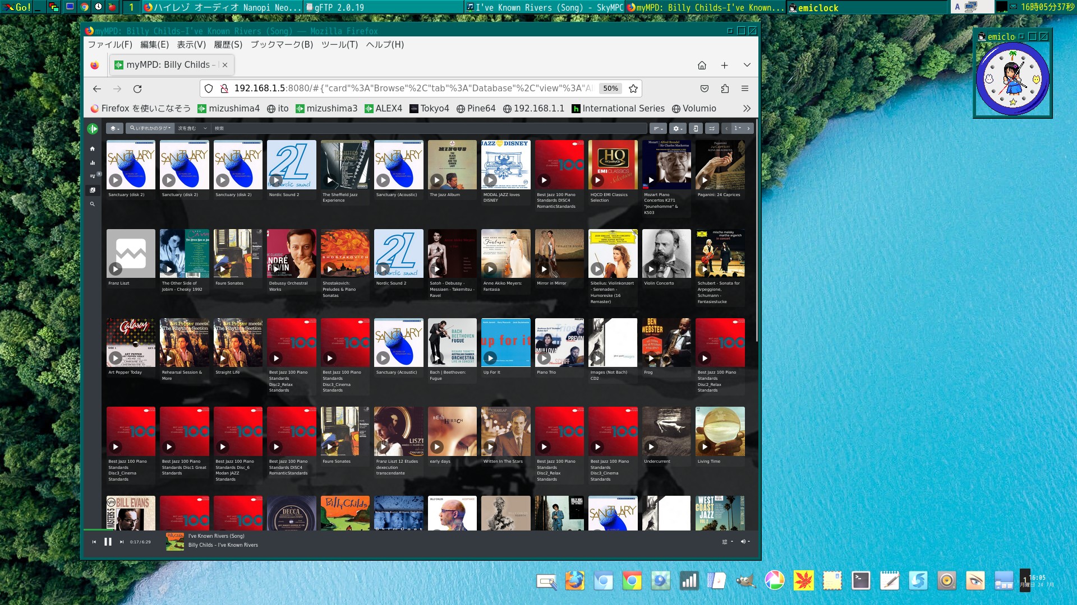
Task: Go to the previous track
Action: click(94, 542)
